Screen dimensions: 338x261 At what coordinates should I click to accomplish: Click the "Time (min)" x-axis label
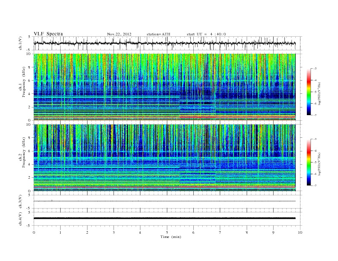point(171,237)
